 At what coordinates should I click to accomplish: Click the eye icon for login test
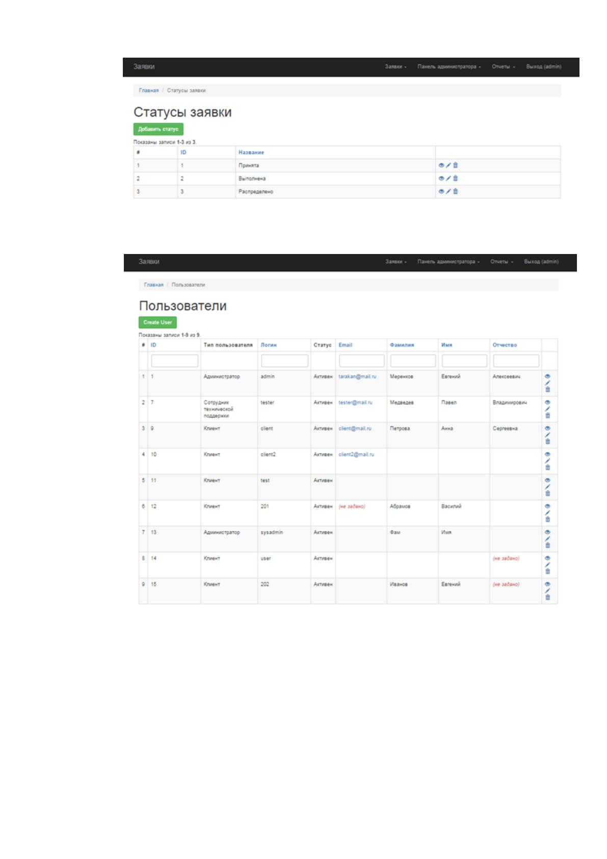pyautogui.click(x=548, y=481)
